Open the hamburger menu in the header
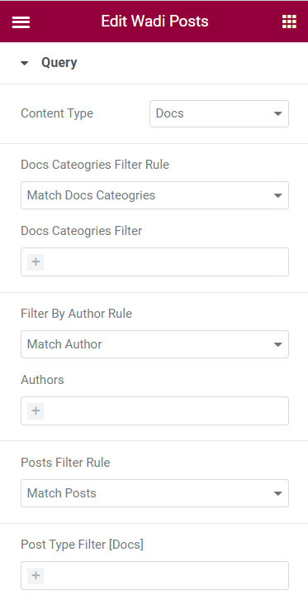Image resolution: width=308 pixels, height=605 pixels. (21, 22)
